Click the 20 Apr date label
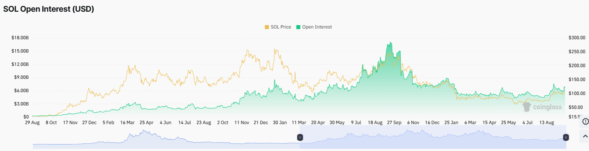Image resolution: width=589 pixels, height=151 pixels. 318,123
